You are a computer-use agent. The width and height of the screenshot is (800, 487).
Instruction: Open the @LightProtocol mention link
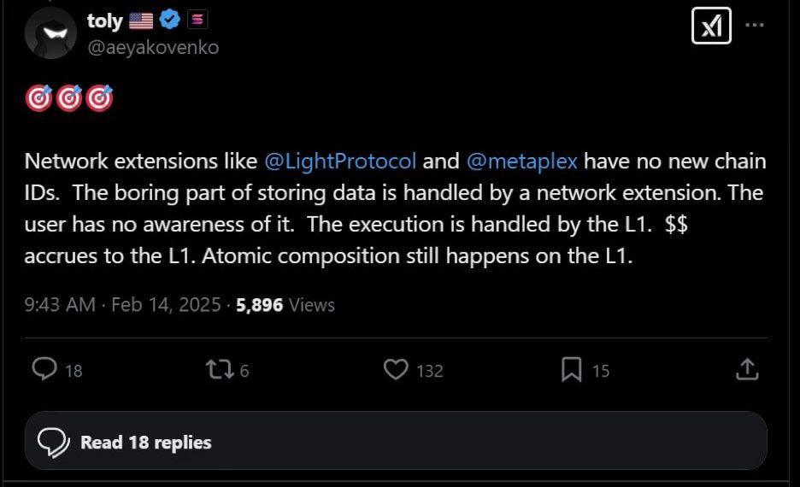click(x=340, y=161)
